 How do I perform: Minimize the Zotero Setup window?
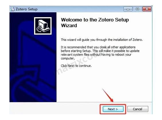point(128,9)
